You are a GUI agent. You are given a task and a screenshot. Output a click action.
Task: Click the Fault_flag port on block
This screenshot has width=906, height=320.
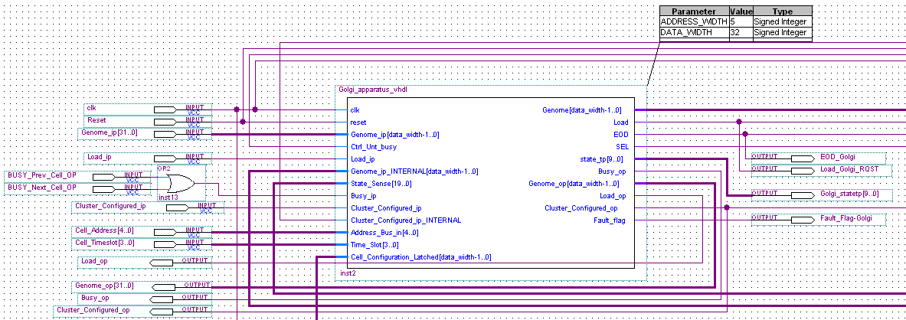tap(610, 220)
